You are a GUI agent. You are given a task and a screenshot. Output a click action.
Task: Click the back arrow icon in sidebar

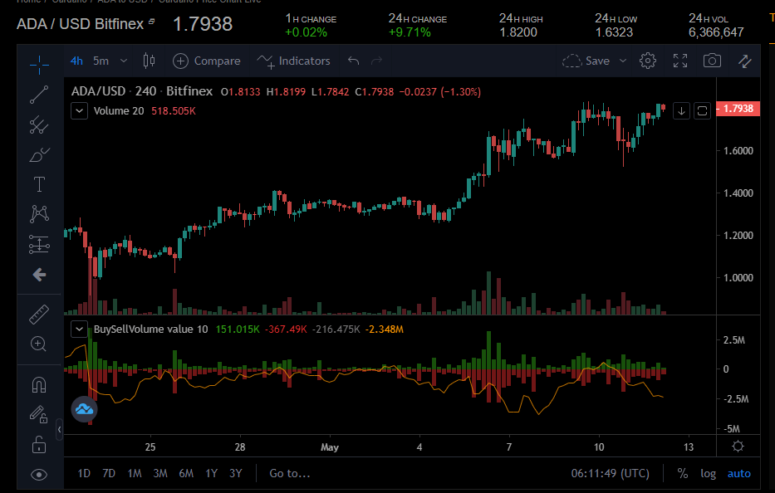[39, 275]
